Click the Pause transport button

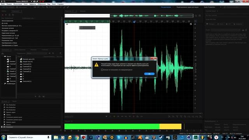114,116
